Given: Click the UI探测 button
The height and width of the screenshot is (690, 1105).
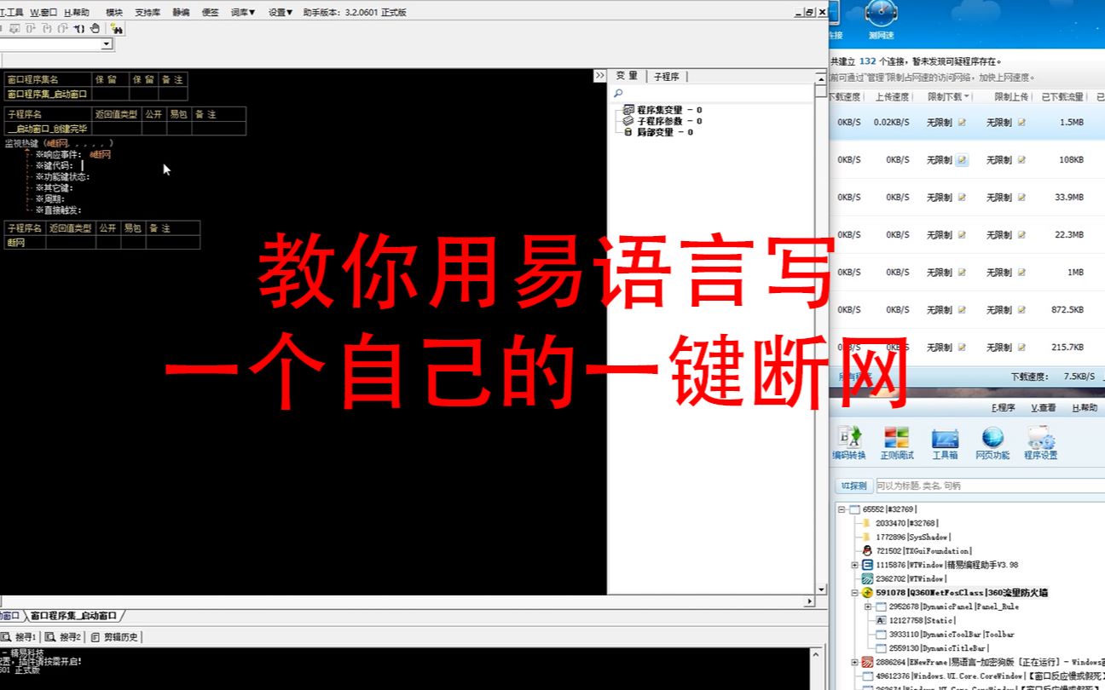Looking at the screenshot, I should [853, 486].
